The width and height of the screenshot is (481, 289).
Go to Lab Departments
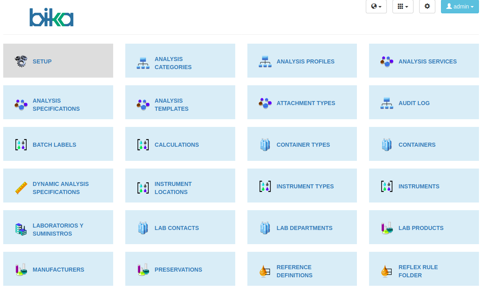point(304,228)
